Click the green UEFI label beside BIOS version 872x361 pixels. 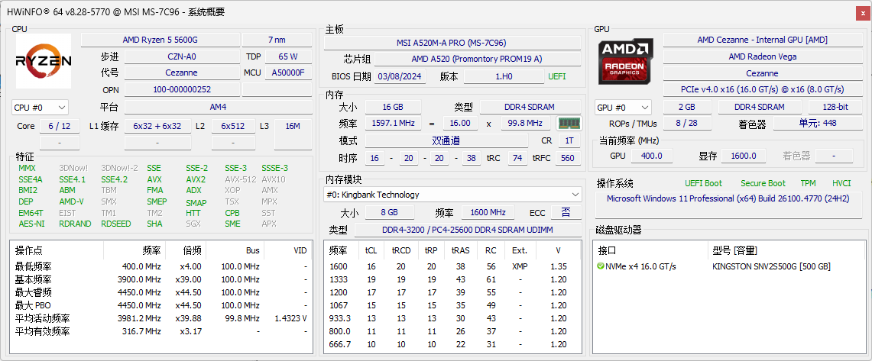[556, 76]
